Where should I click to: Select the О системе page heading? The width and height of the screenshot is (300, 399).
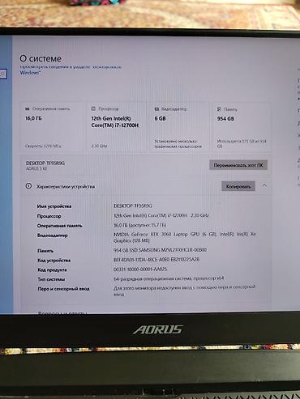41,58
